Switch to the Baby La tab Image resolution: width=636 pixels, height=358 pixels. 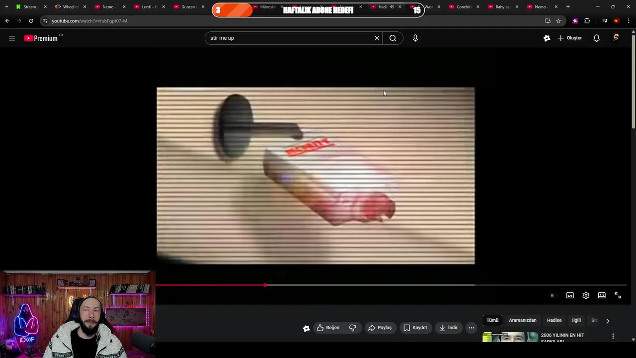(502, 7)
